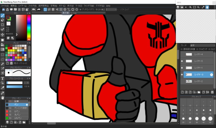Click the Redo arrow
The image size is (216, 128).
[39, 9]
